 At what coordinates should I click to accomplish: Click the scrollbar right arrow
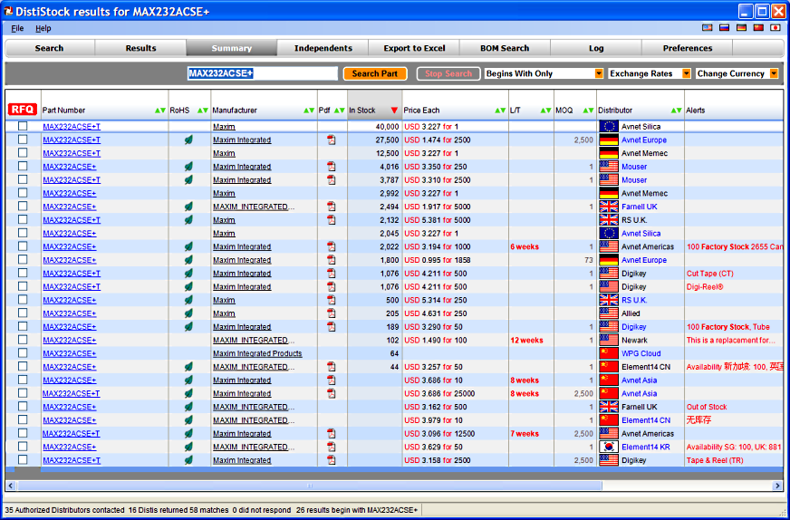778,486
